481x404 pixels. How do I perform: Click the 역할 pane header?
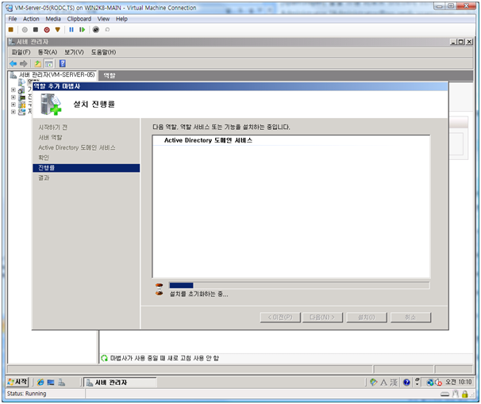coord(285,75)
